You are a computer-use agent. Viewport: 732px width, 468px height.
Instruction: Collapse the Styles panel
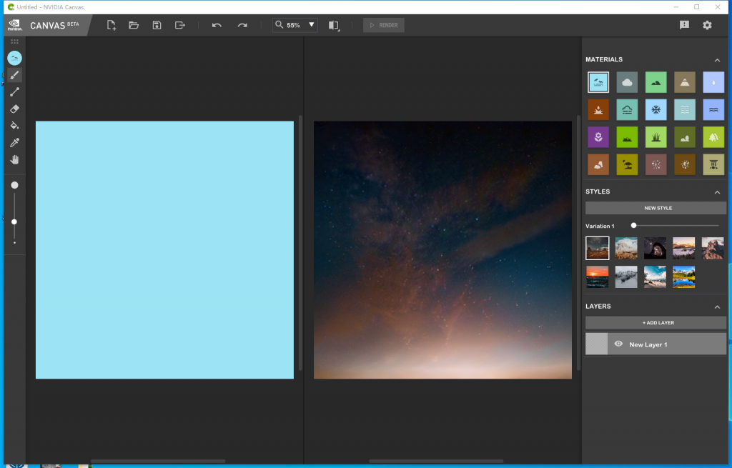coord(717,192)
